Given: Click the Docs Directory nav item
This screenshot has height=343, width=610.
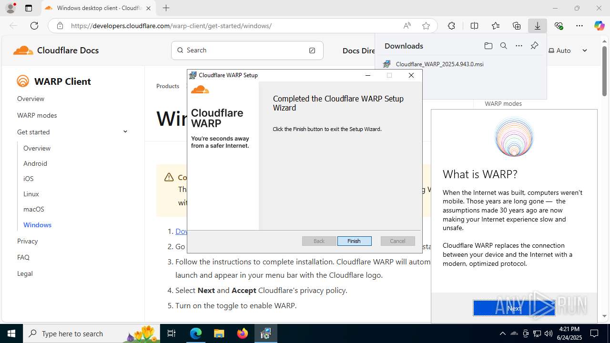Looking at the screenshot, I should [x=358, y=50].
